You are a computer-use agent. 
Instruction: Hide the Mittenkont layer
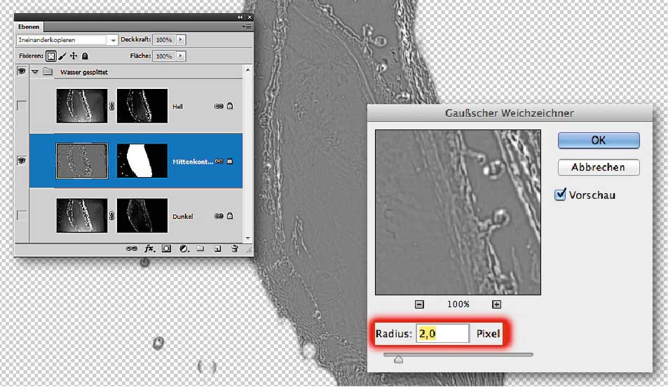point(21,160)
